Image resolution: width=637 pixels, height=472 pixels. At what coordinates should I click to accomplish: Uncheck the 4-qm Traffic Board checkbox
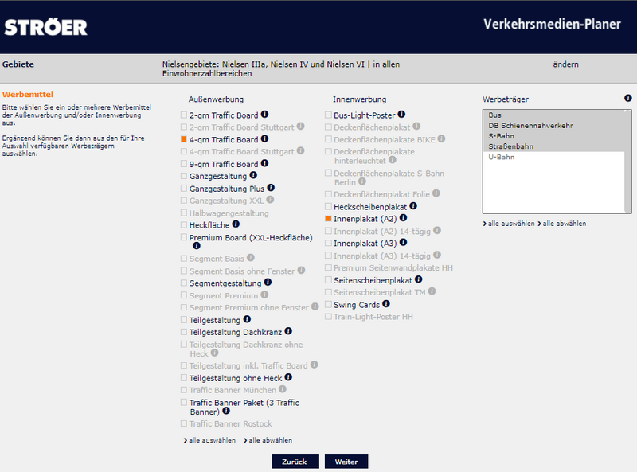click(184, 139)
